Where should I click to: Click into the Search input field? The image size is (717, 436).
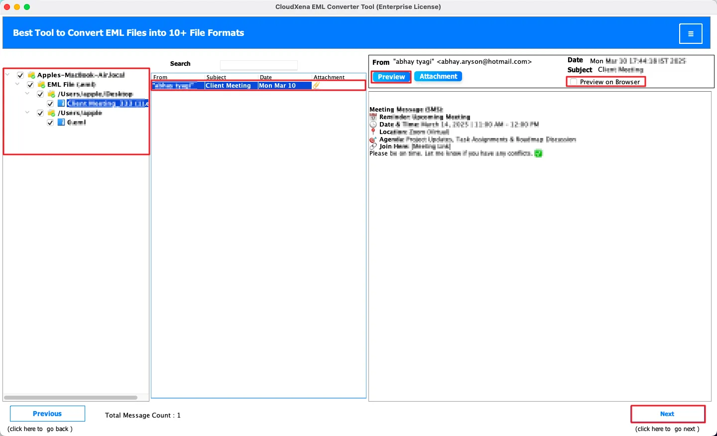click(x=259, y=65)
